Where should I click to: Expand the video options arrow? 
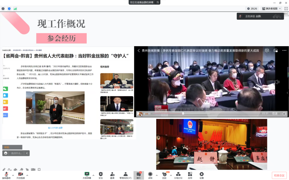pyautogui.click(x=27, y=175)
